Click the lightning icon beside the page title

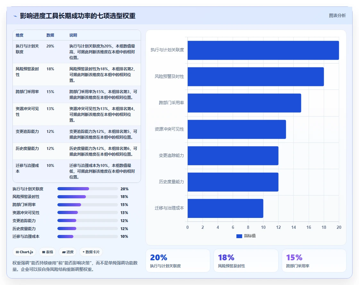pyautogui.click(x=15, y=16)
